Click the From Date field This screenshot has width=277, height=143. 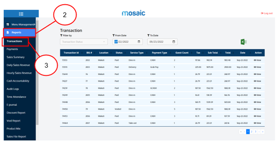[127, 42]
